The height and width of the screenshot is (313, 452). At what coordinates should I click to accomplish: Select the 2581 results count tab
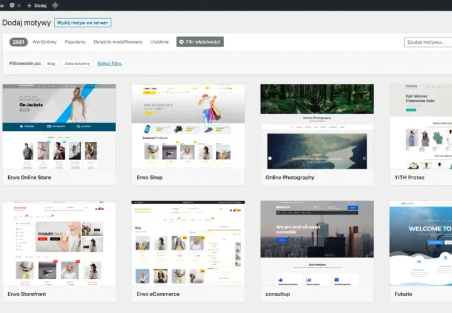coord(18,42)
